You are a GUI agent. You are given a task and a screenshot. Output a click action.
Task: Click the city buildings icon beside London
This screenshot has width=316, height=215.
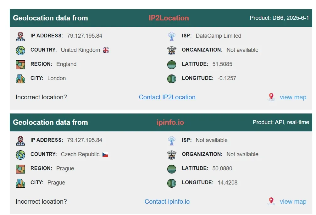point(20,79)
